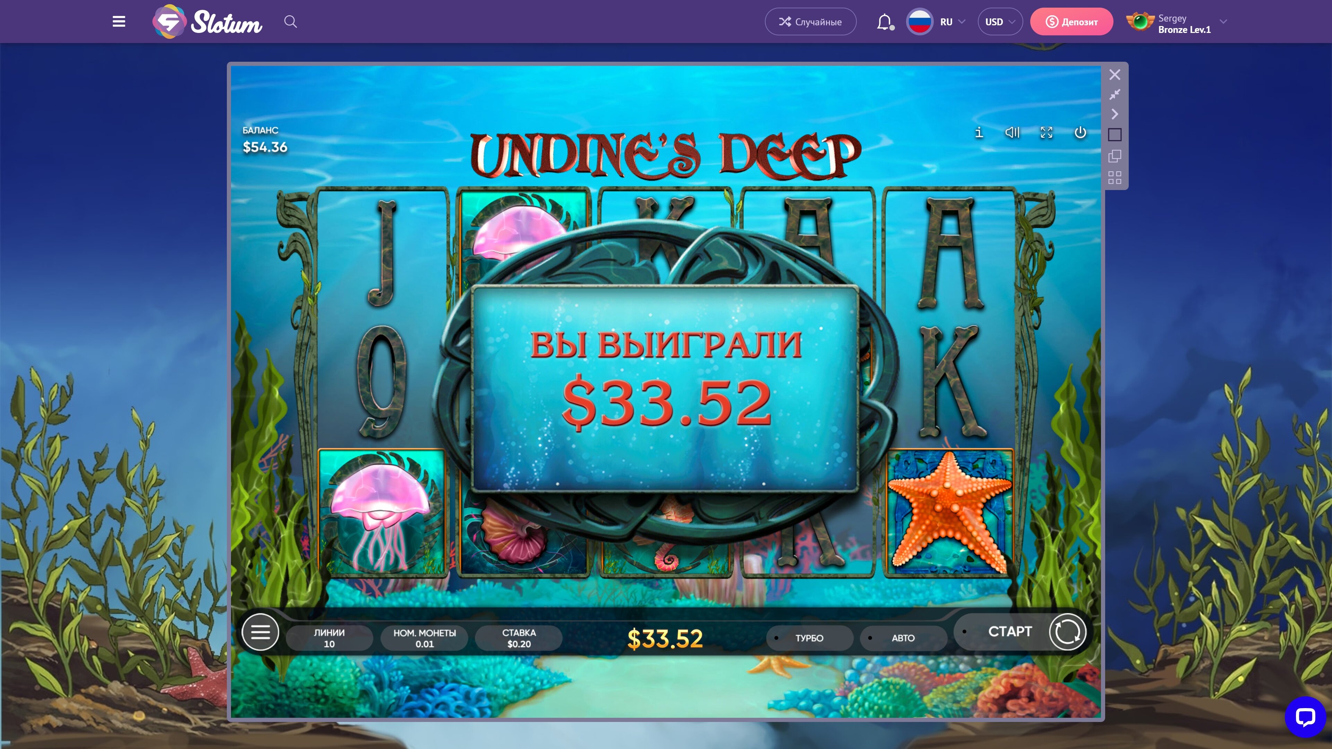Open round game settings menu button

[261, 632]
